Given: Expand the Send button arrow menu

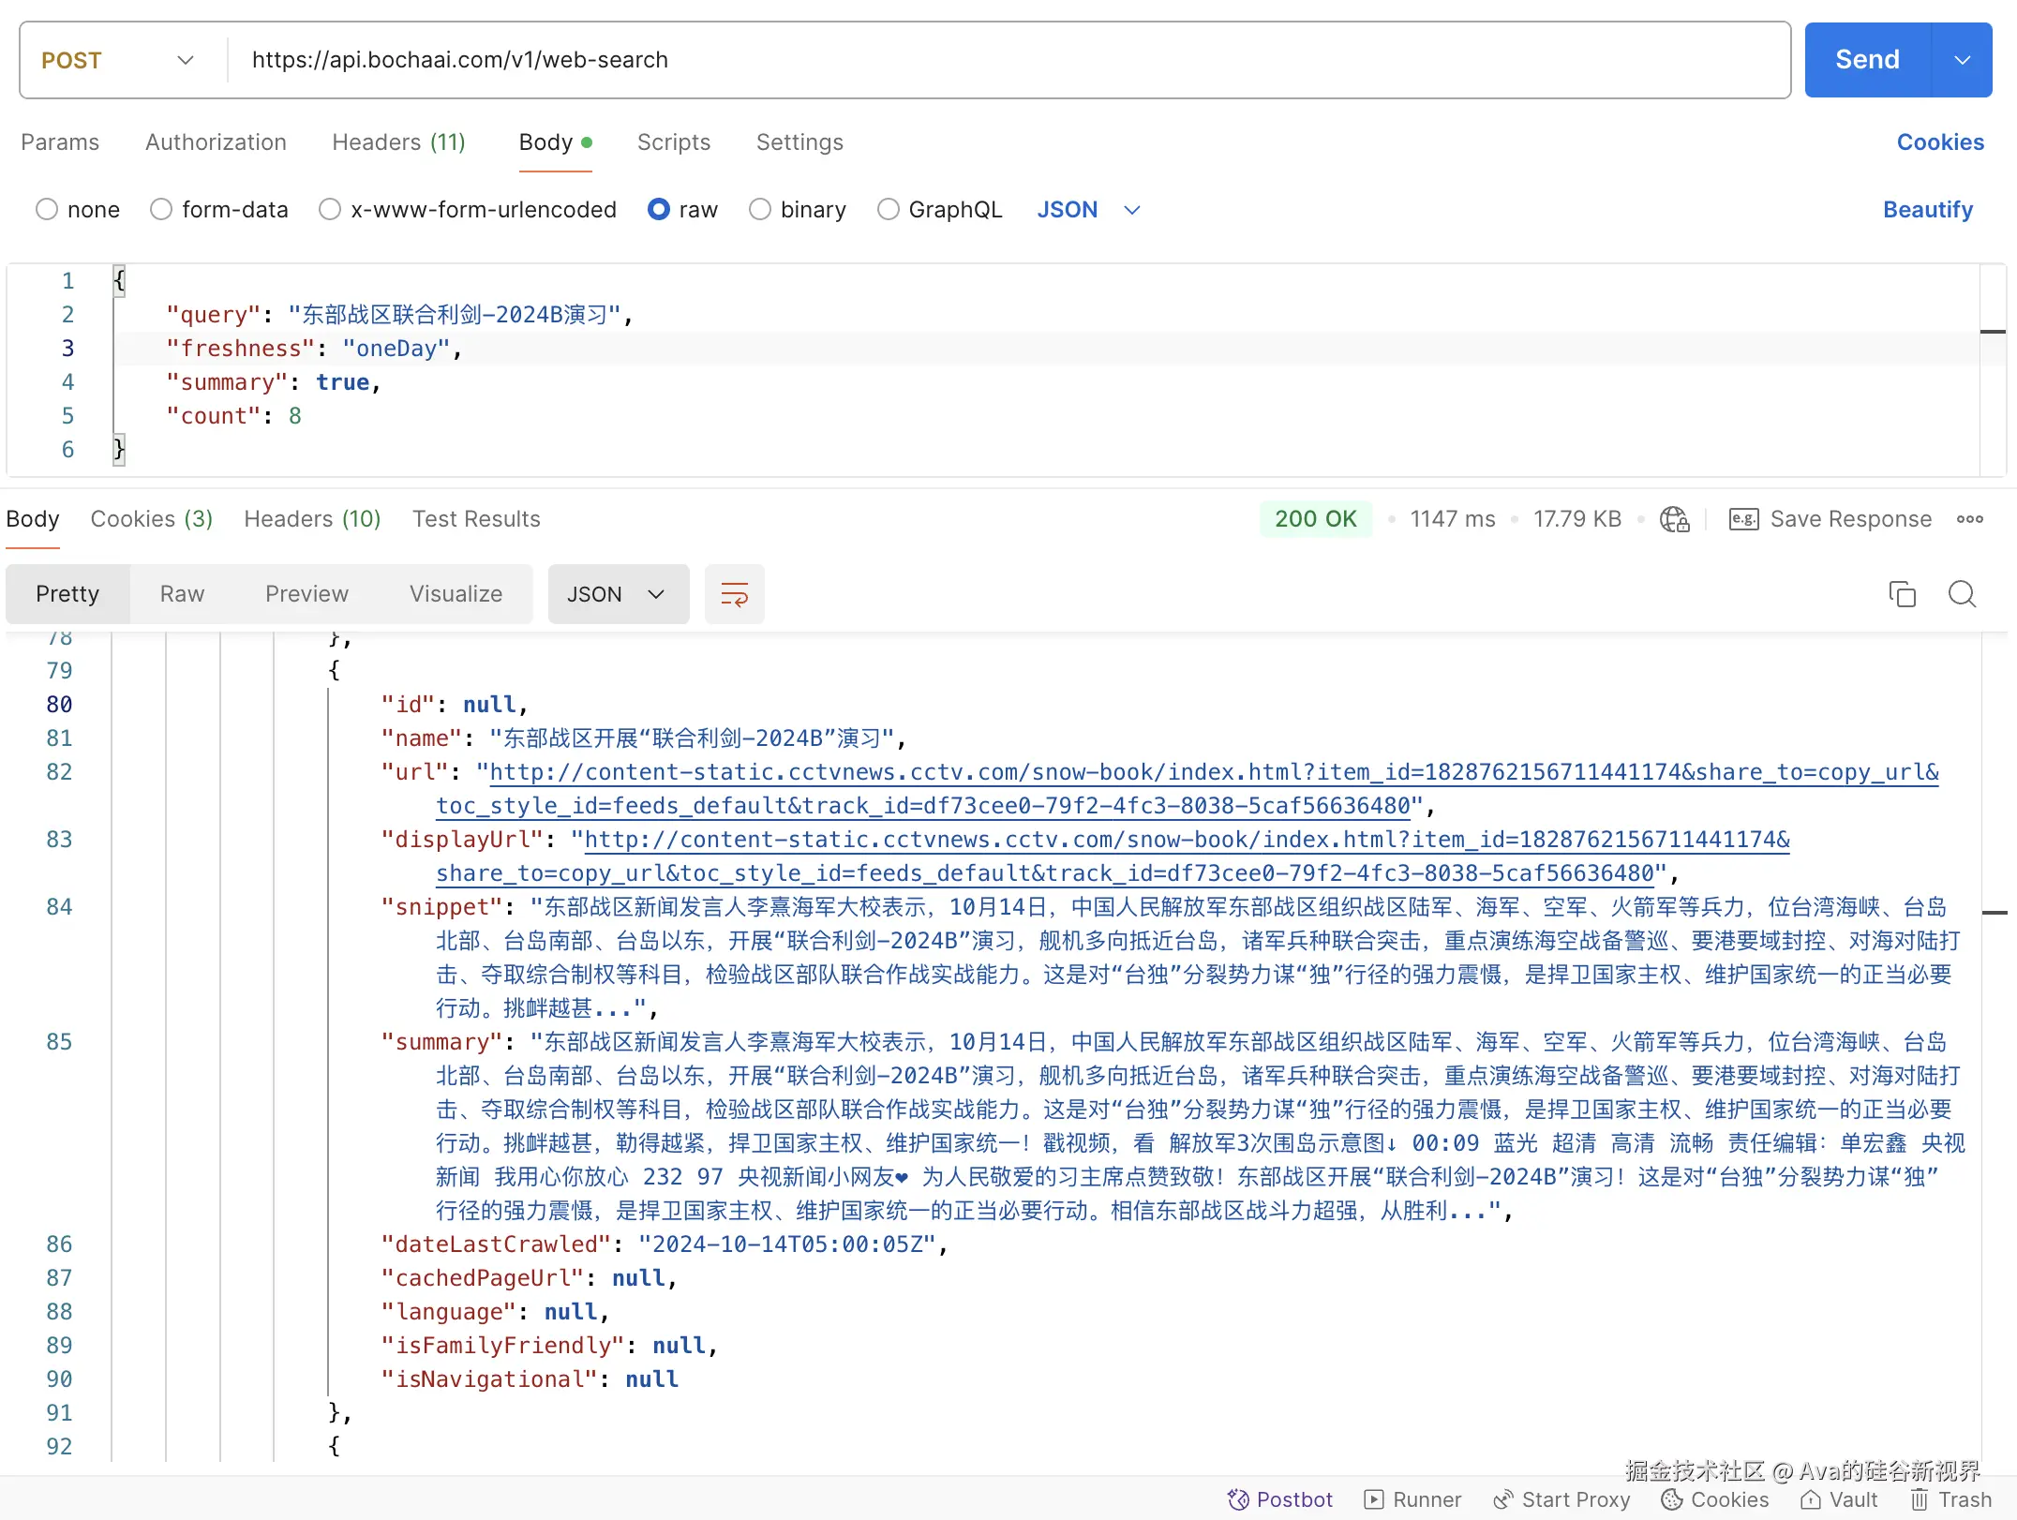Looking at the screenshot, I should (x=1962, y=60).
